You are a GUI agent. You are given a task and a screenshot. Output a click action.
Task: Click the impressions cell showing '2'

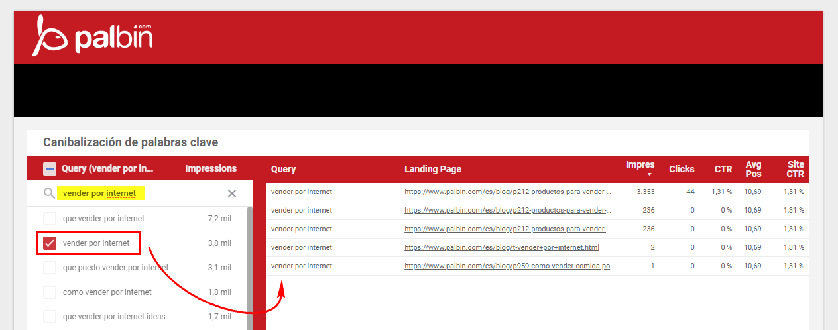[652, 248]
